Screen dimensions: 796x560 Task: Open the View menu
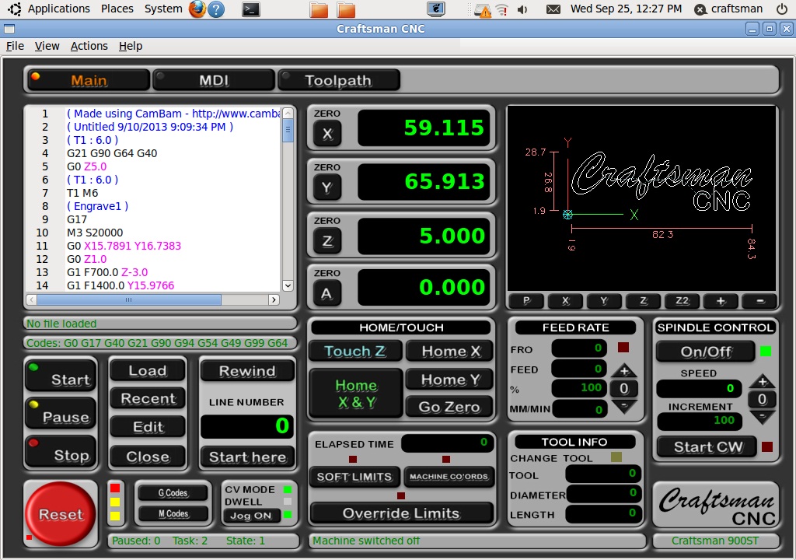pyautogui.click(x=47, y=46)
